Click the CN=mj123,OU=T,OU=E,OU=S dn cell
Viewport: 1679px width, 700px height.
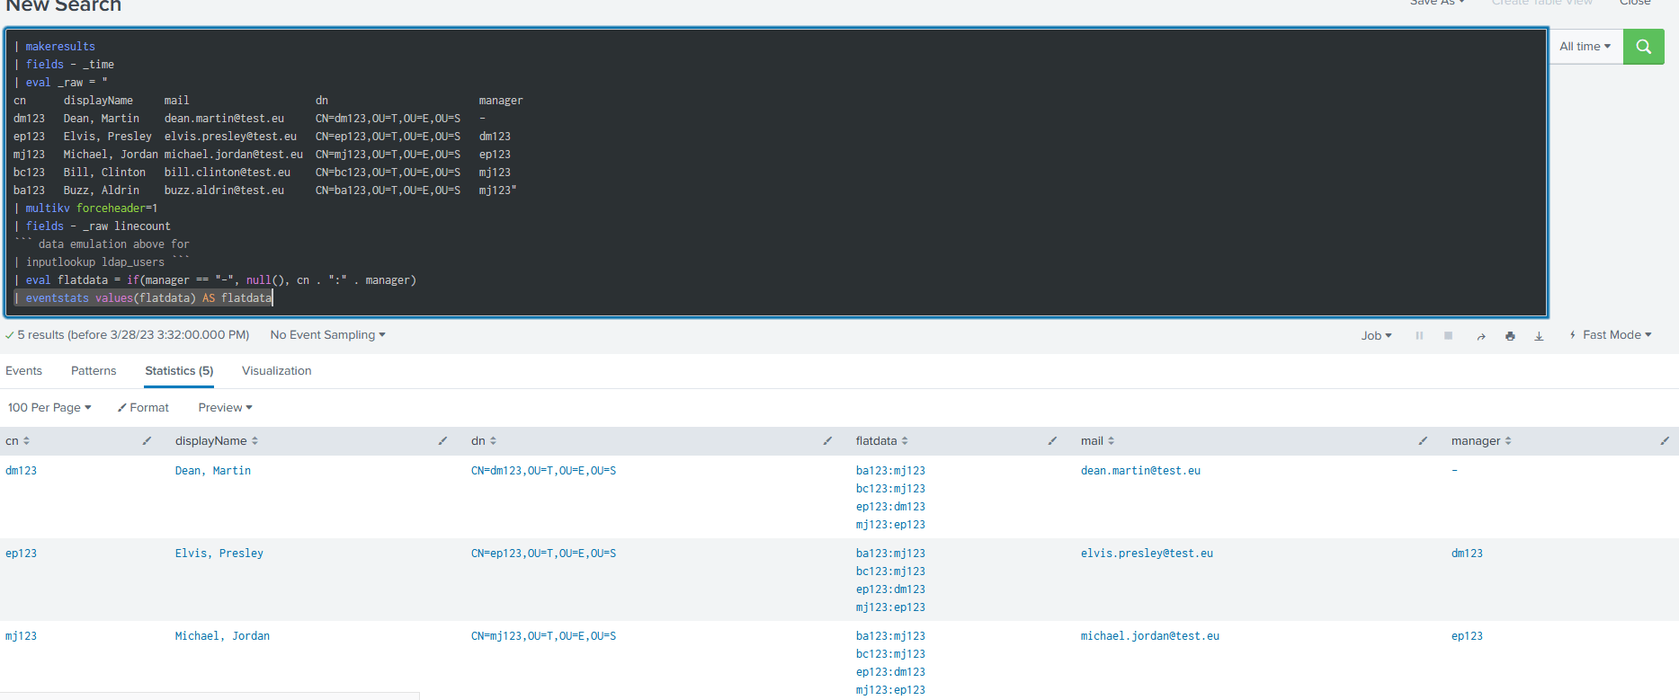tap(544, 636)
